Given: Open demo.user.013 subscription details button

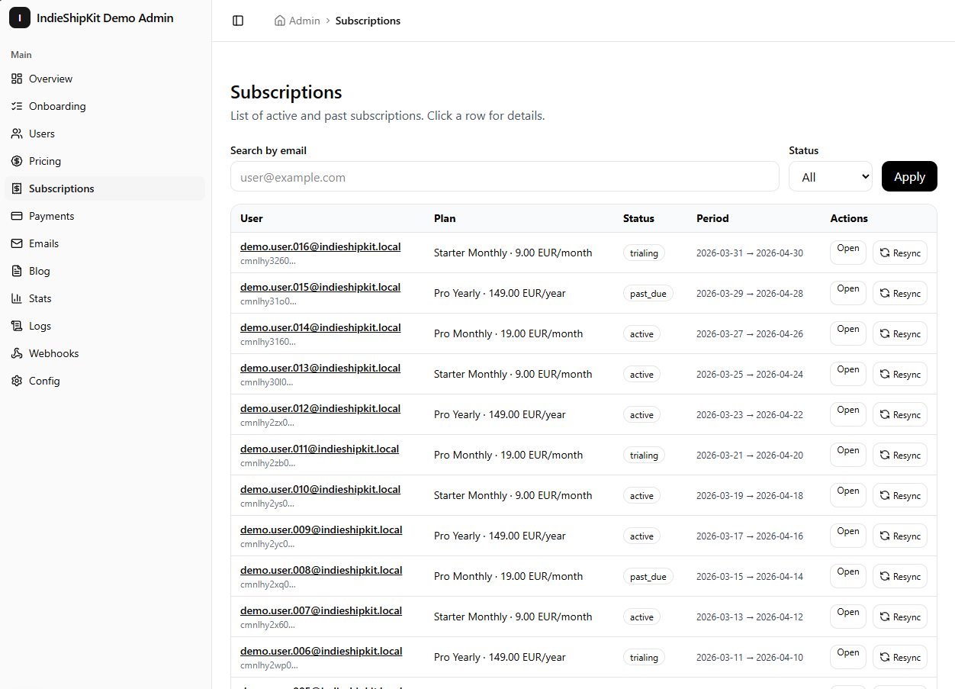Looking at the screenshot, I should (x=848, y=374).
